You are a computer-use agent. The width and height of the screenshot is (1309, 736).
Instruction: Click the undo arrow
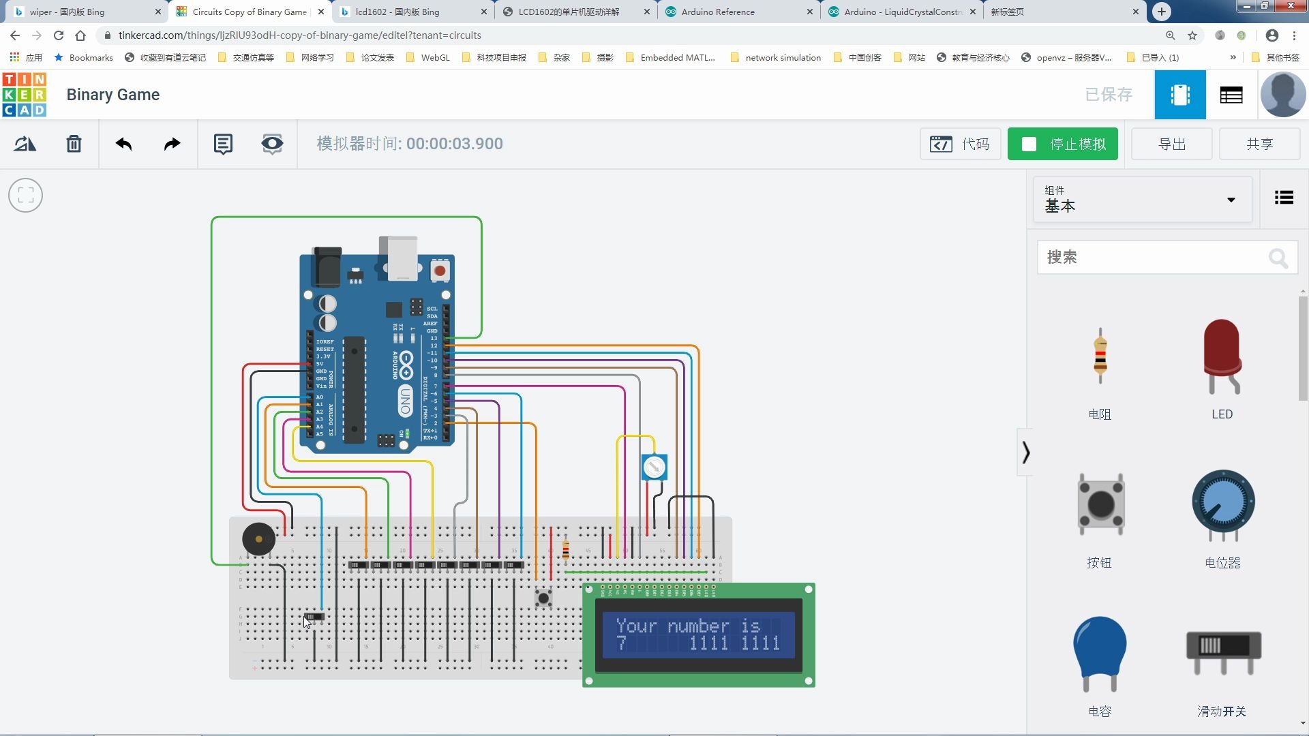[x=123, y=144]
